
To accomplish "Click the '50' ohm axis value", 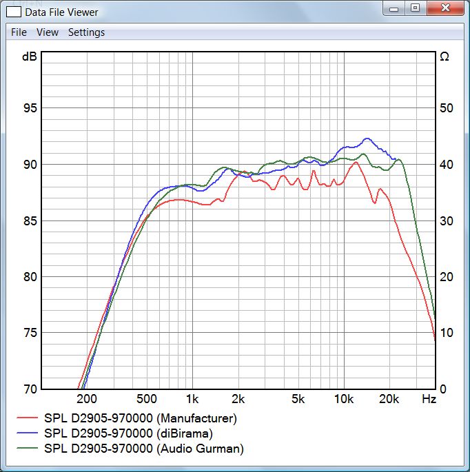I will coord(446,108).
